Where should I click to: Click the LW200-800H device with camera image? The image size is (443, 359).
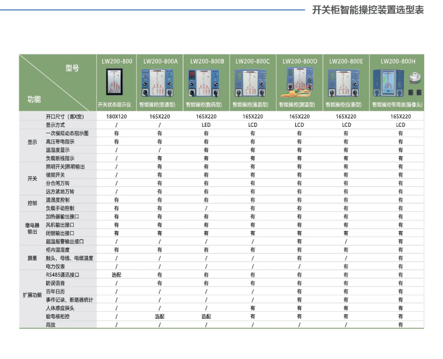click(388, 83)
